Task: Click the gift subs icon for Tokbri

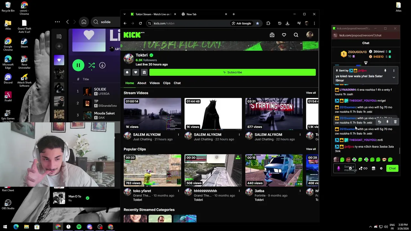Action: click(144, 72)
